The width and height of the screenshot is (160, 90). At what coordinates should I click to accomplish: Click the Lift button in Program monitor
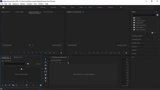tap(111, 53)
